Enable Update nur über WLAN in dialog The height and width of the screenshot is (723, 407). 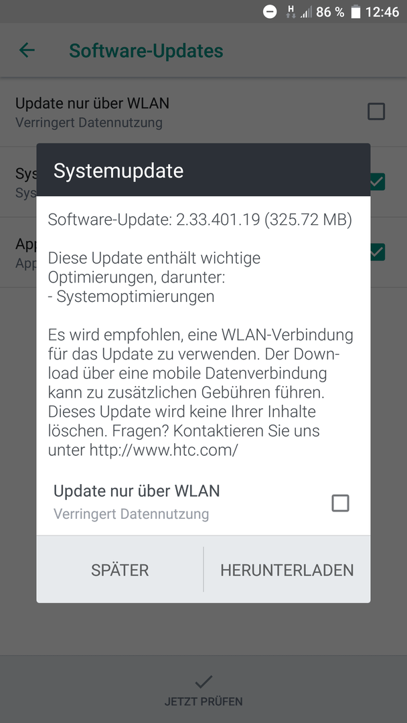(340, 503)
